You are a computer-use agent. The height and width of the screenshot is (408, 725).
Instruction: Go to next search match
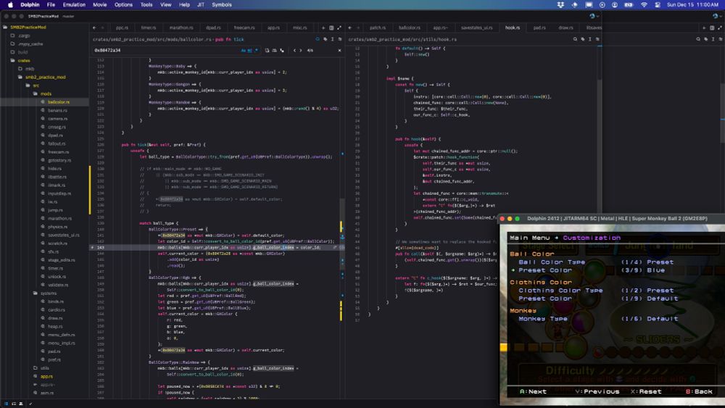(x=301, y=50)
